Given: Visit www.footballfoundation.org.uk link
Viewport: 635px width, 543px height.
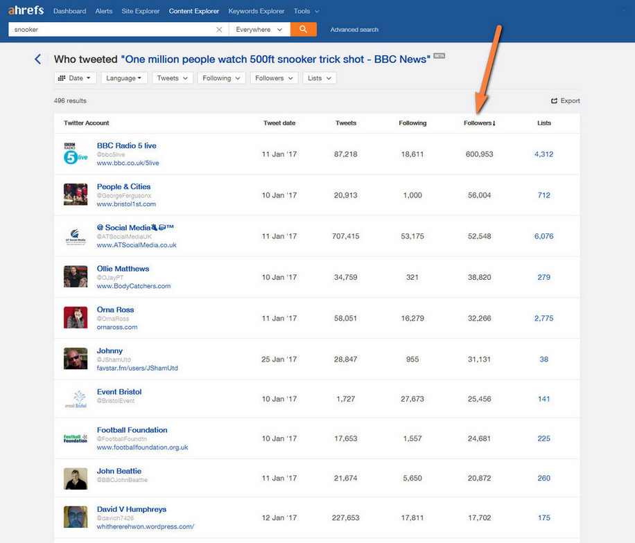Looking at the screenshot, I should [142, 447].
